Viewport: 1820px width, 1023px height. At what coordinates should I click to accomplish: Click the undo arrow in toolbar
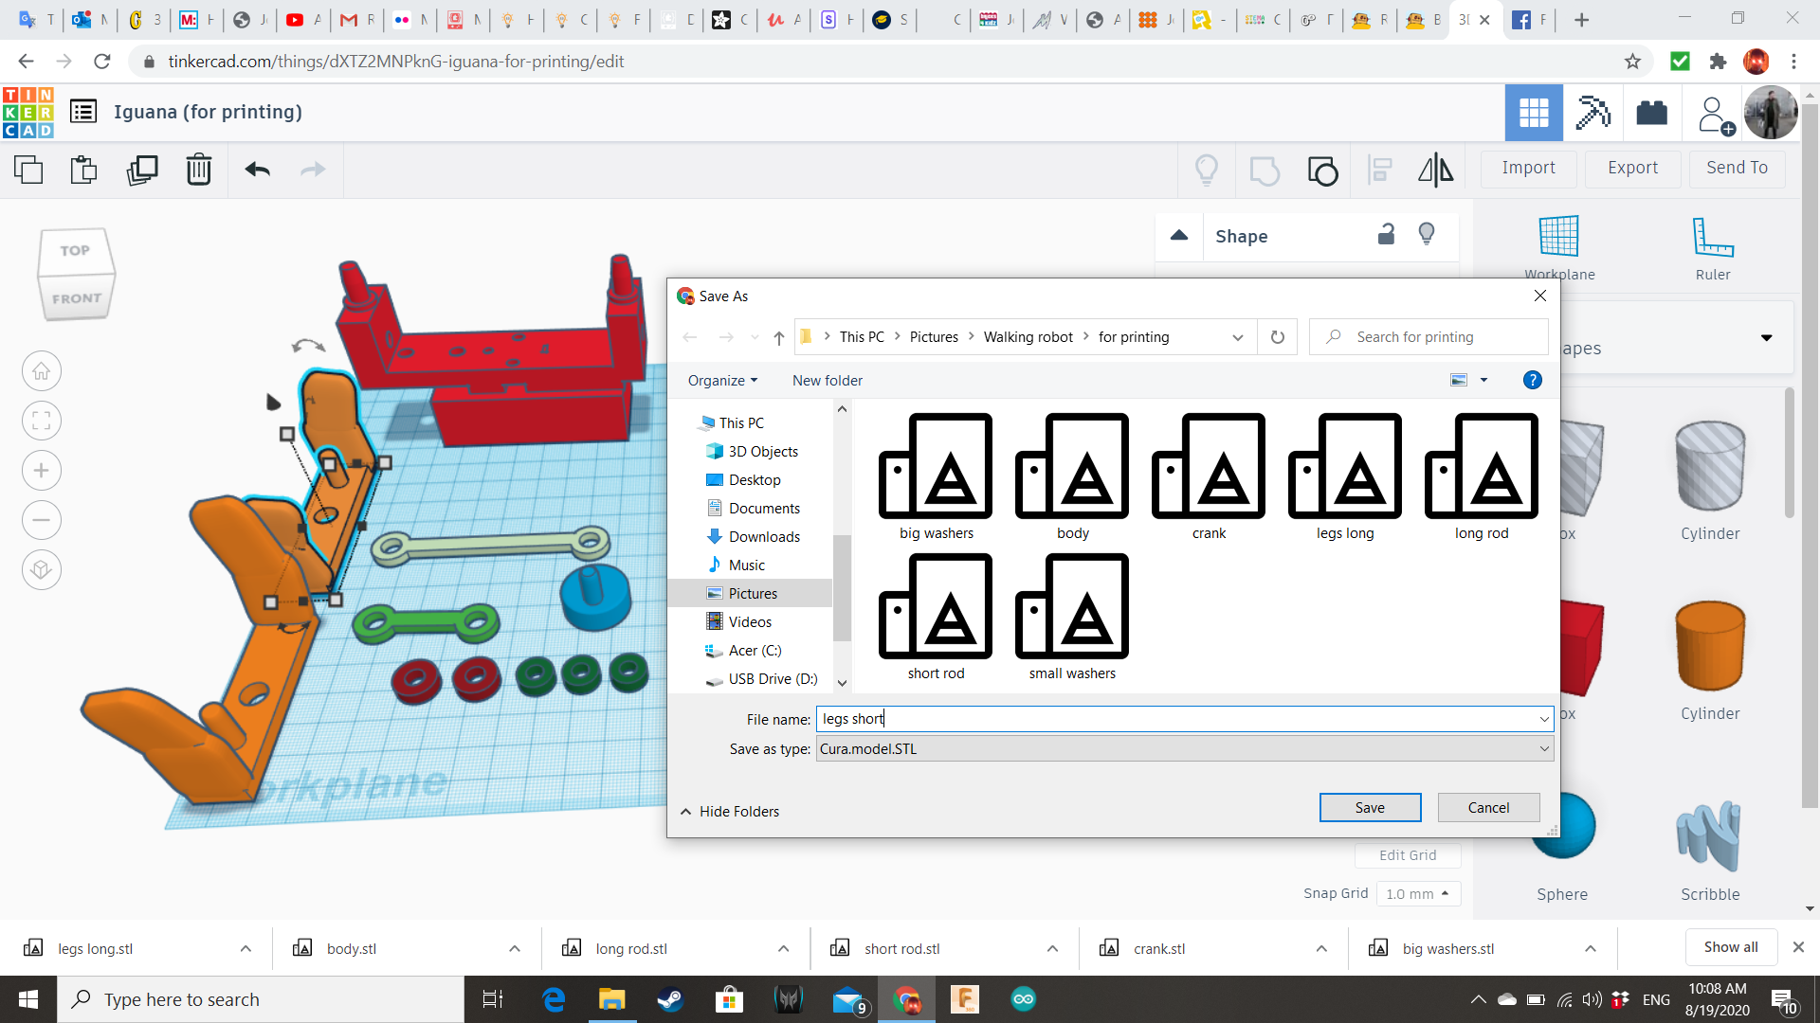[257, 170]
